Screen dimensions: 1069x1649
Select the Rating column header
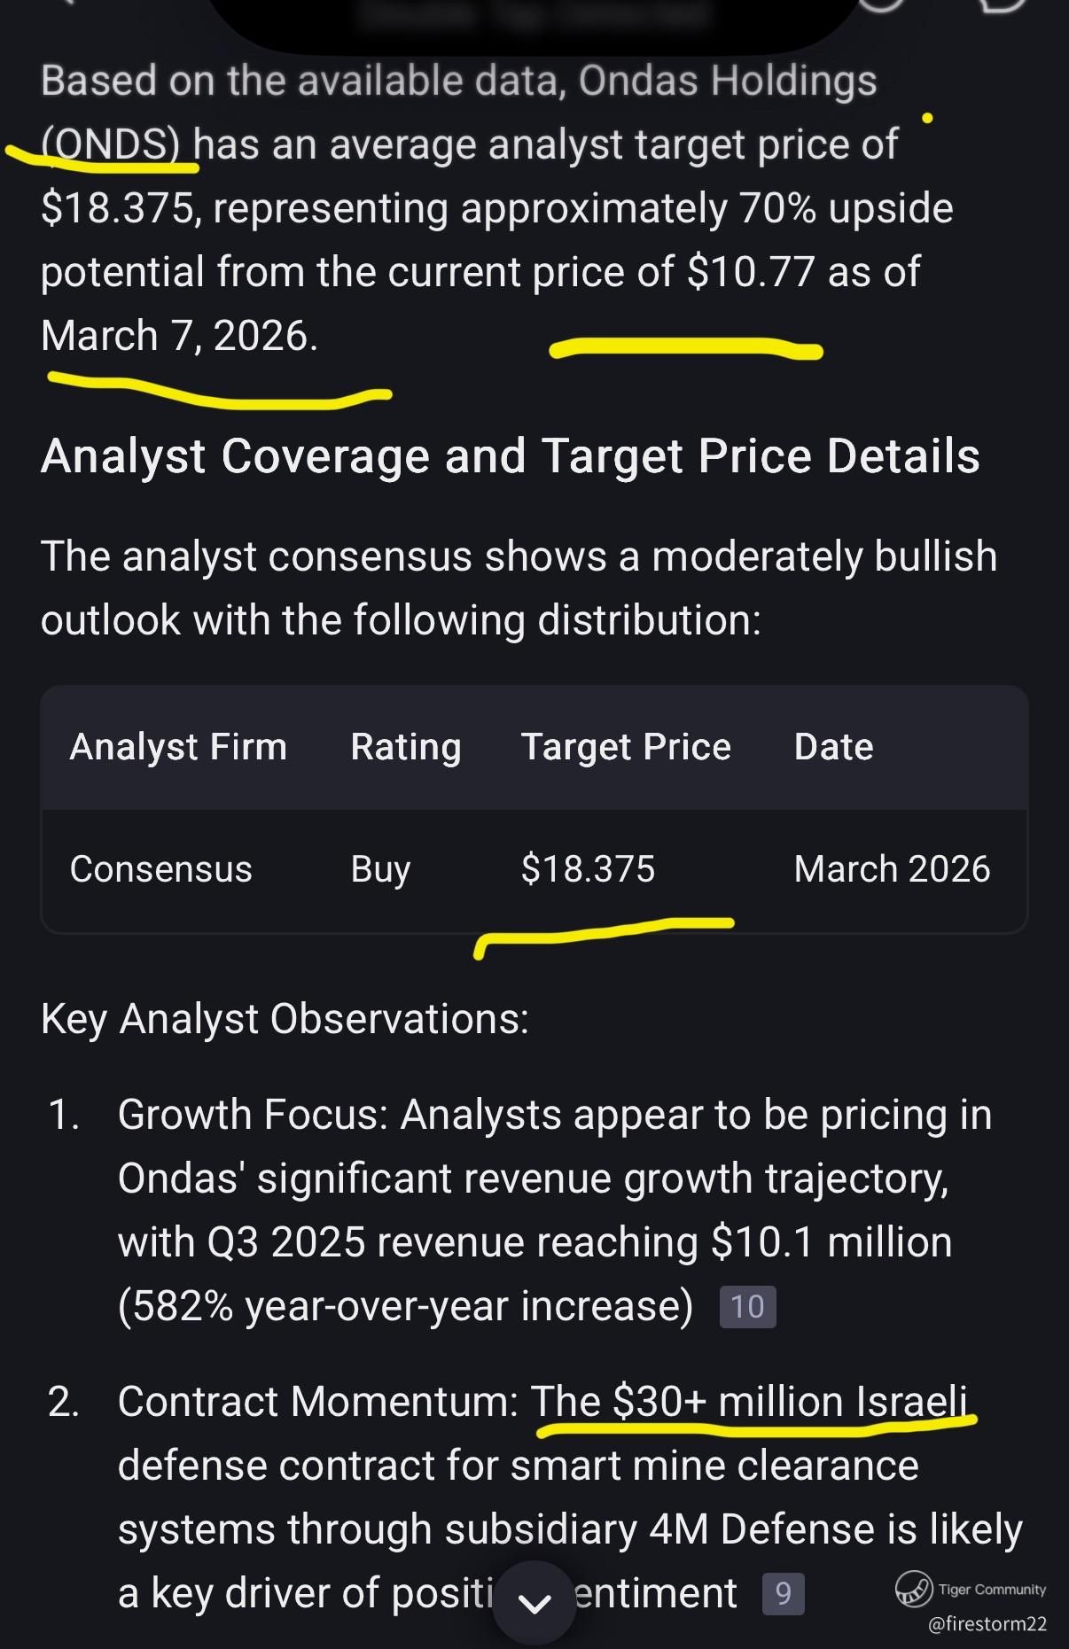click(x=405, y=747)
